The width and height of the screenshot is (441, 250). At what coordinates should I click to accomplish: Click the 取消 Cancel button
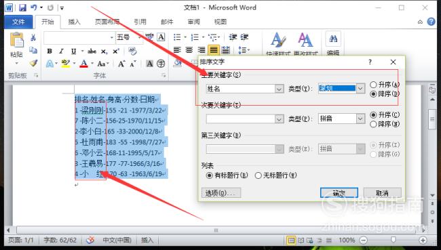click(382, 193)
